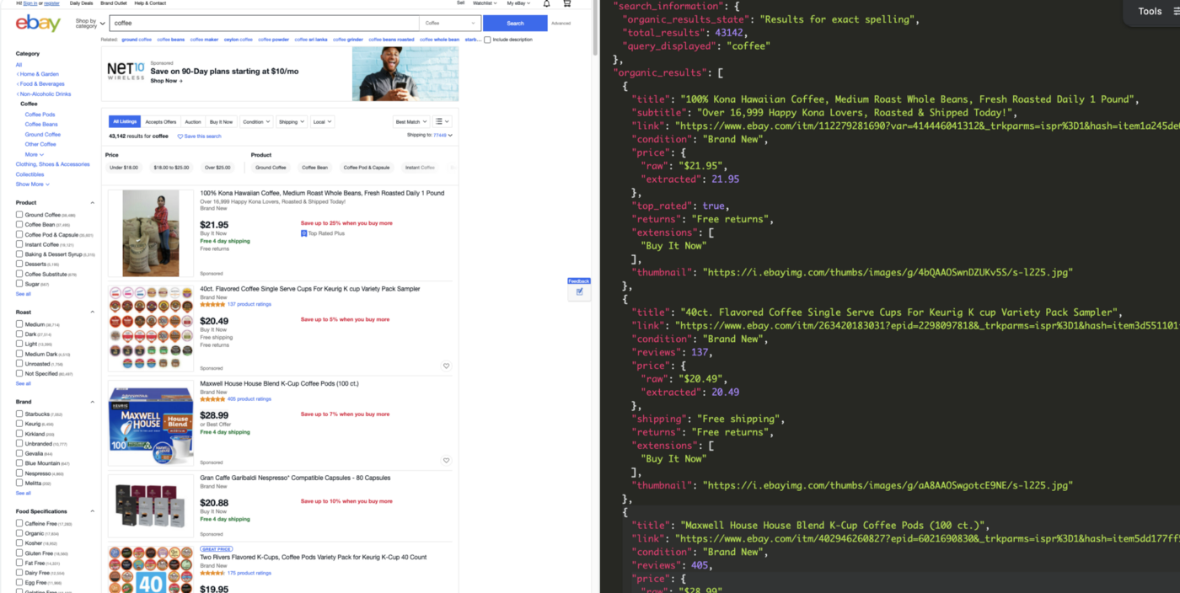The height and width of the screenshot is (593, 1180).
Task: Select the Auction tab
Action: (193, 121)
